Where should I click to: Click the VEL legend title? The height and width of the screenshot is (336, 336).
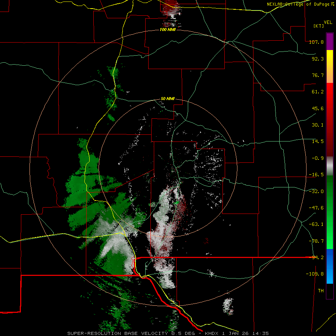[x=328, y=22]
